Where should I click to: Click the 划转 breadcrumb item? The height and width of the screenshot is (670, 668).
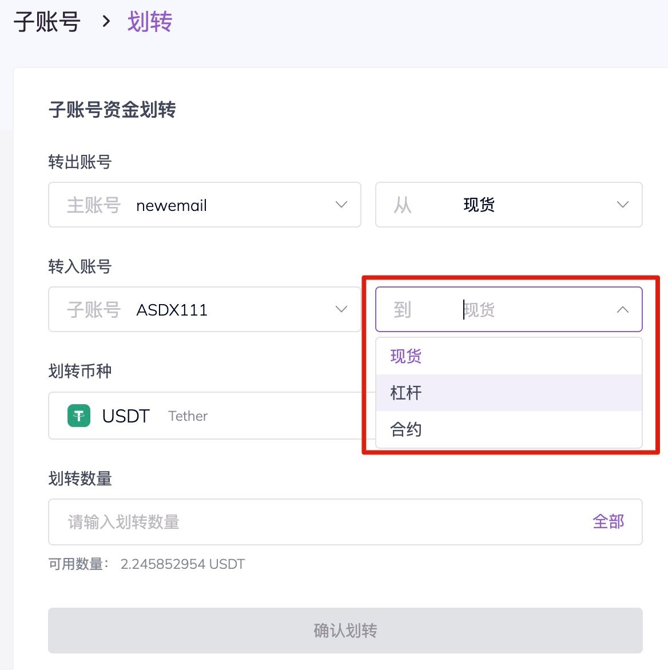pyautogui.click(x=150, y=22)
